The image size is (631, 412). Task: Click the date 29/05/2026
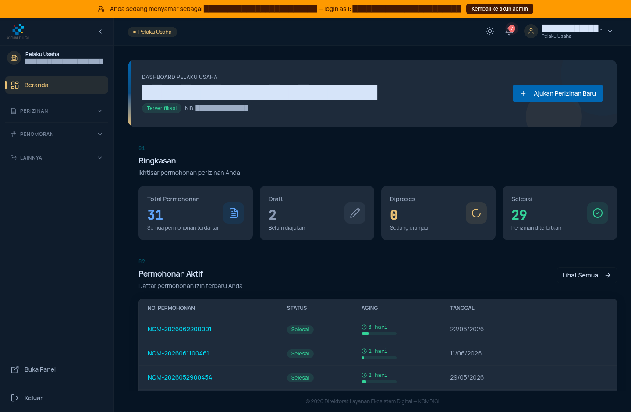tap(467, 377)
